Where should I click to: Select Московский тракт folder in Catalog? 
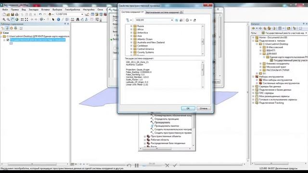[276, 67]
